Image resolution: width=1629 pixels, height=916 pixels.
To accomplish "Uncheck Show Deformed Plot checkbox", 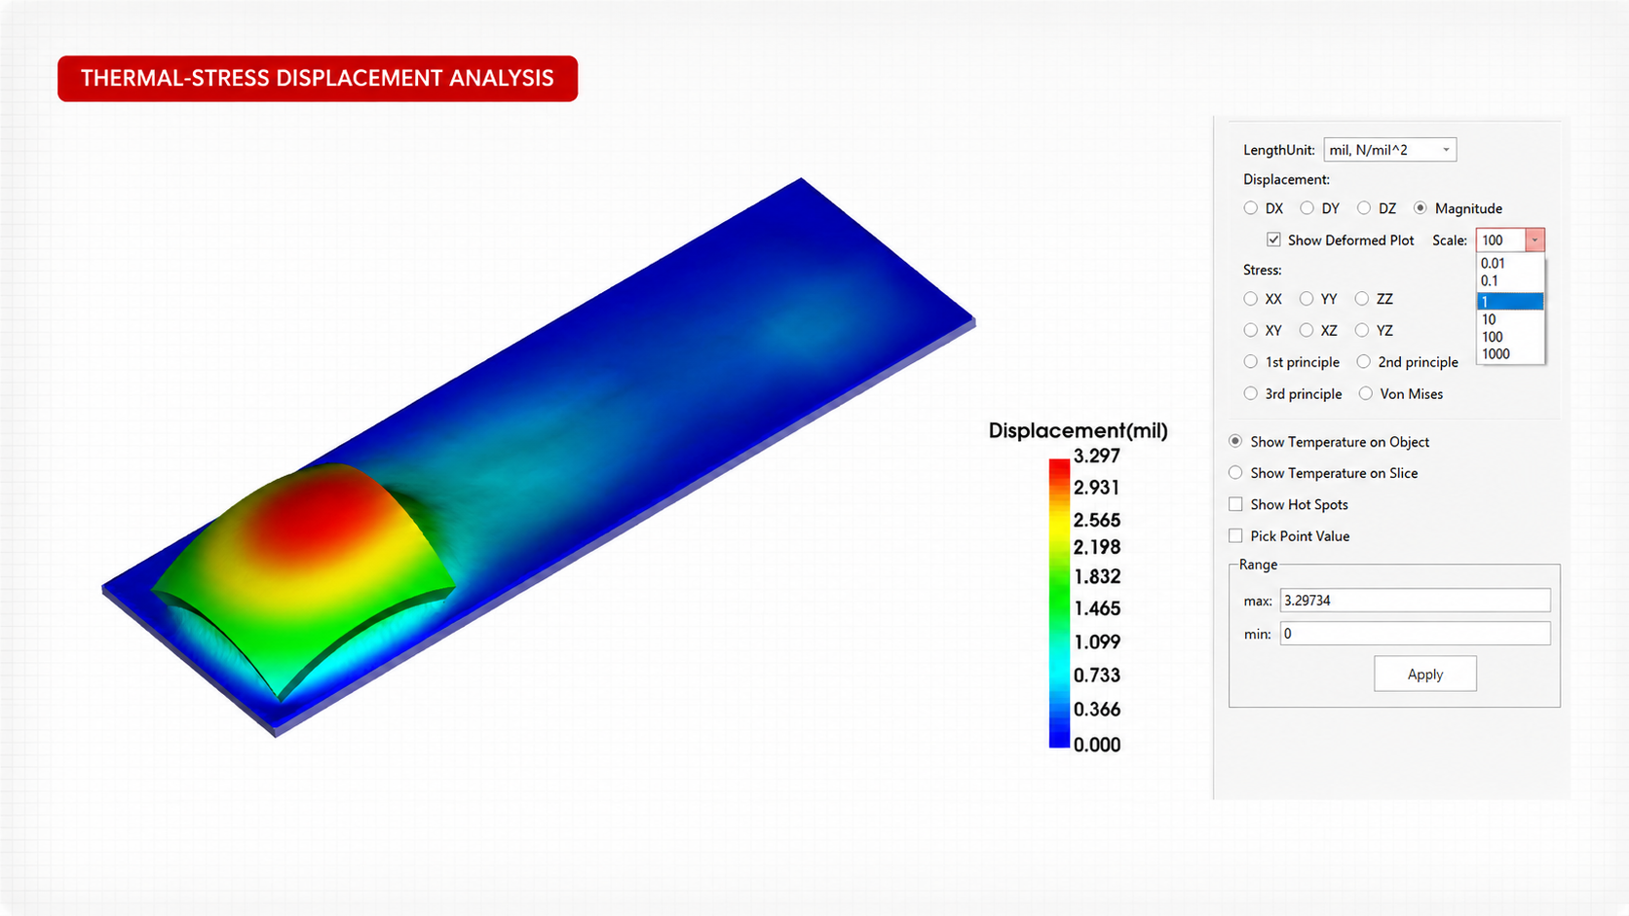I will 1273,239.
